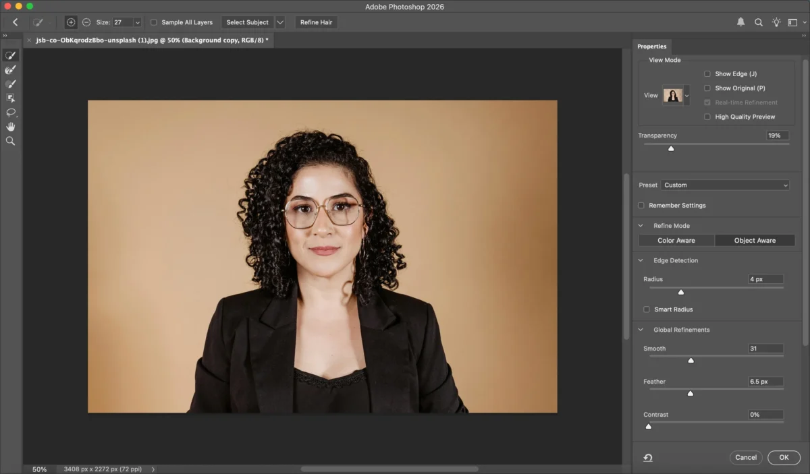
Task: Click the back arrow to exit workspace
Action: [16, 22]
